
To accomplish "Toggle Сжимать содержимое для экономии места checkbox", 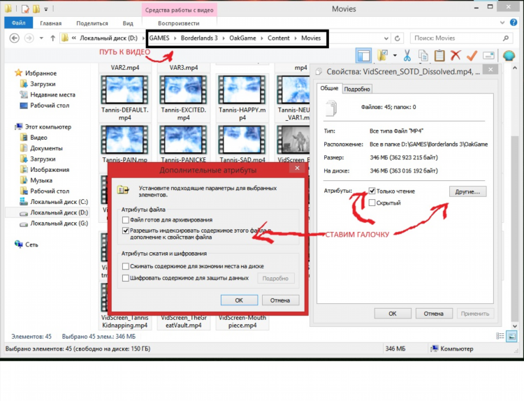I will pos(125,266).
